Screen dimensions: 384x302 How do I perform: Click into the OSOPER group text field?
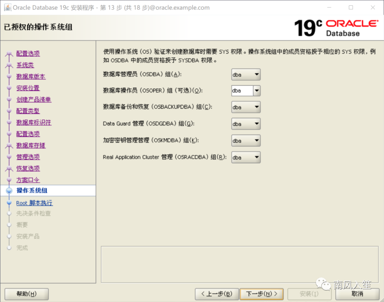pyautogui.click(x=242, y=90)
